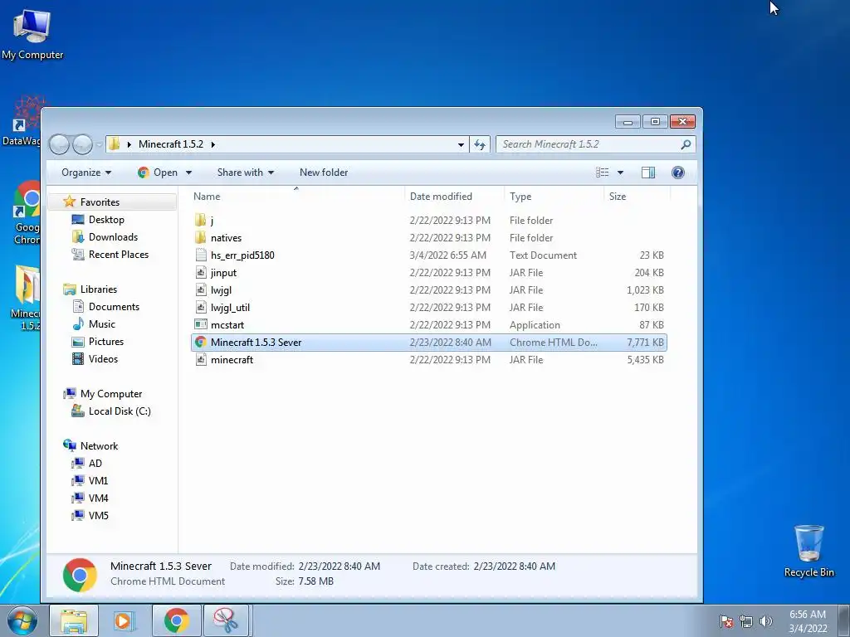Click the lwjgl JAR file icon
Viewport: 850px width, 637px height.
[x=201, y=289]
